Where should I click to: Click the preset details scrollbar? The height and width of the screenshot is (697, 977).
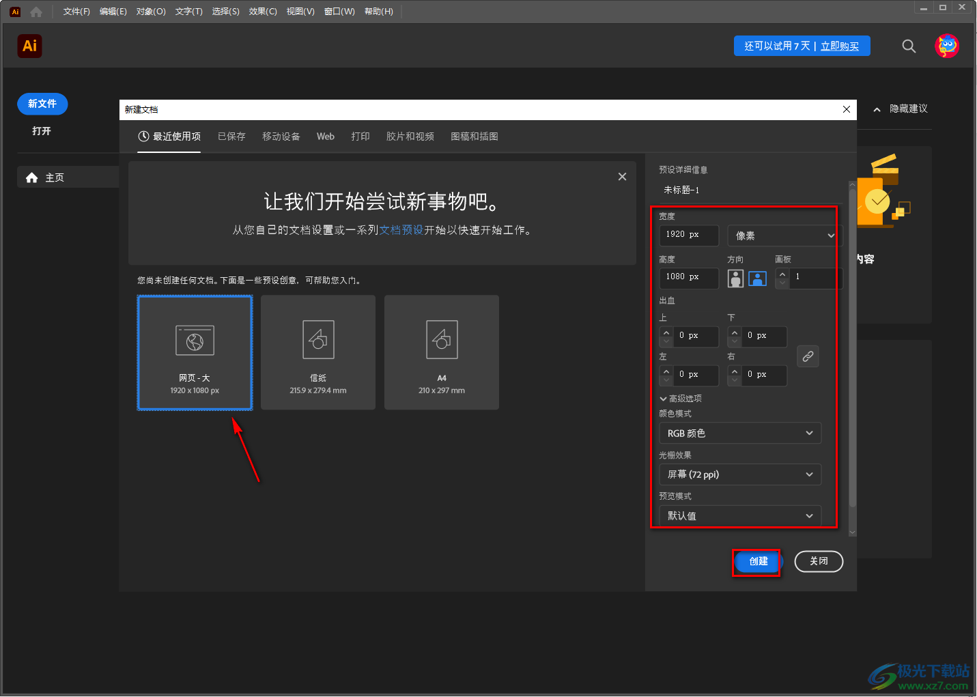point(852,348)
